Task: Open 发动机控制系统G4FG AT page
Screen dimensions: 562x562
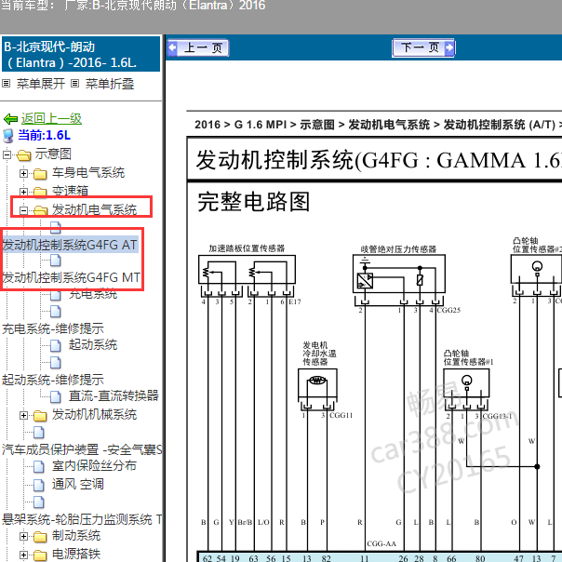Action: (x=70, y=245)
